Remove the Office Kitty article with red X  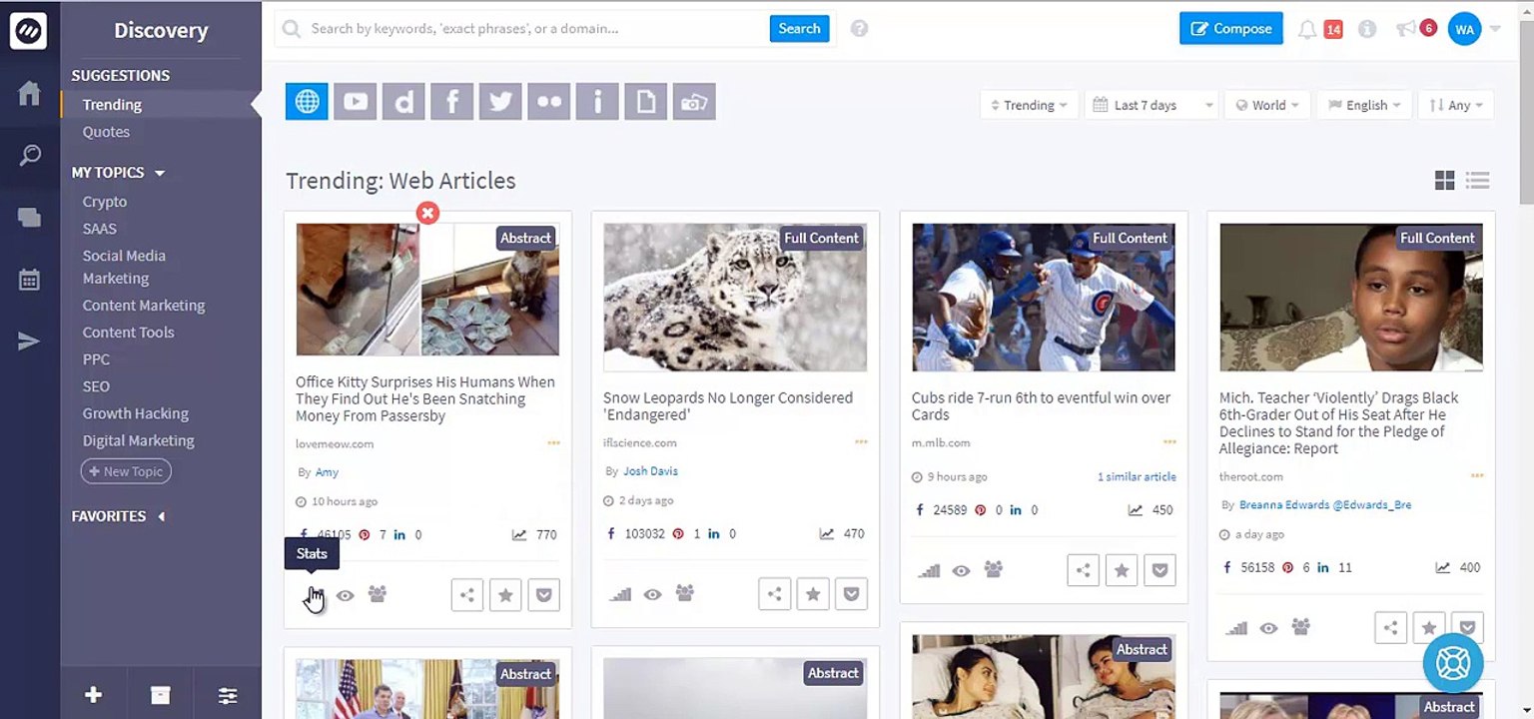pyautogui.click(x=427, y=213)
